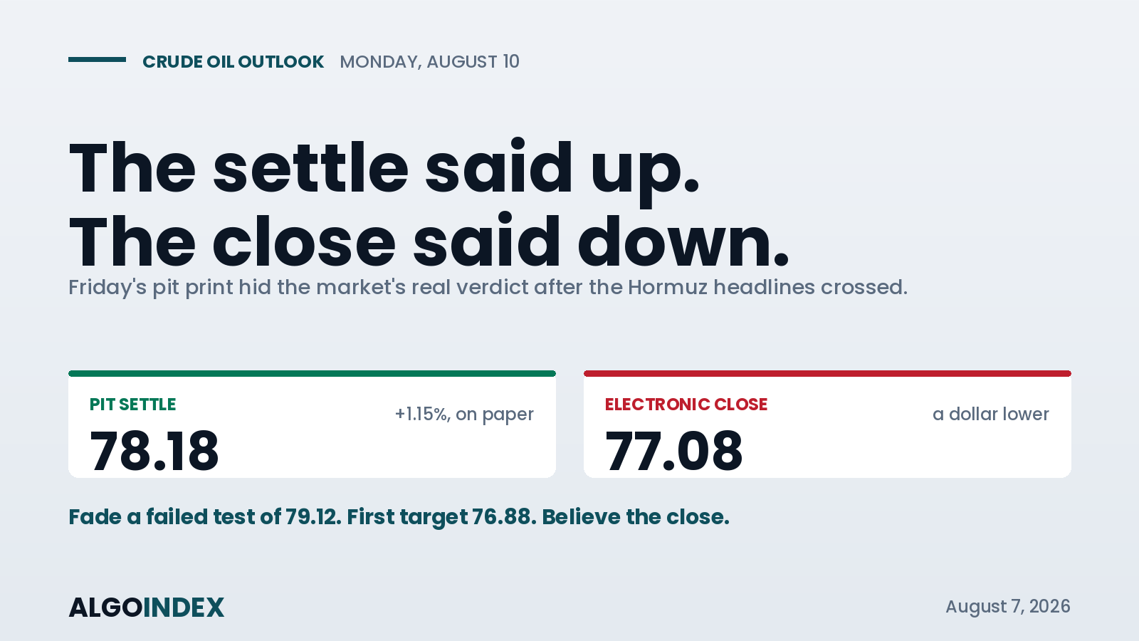Click the ALGOINDEX logo
Screen dimensions: 1139x641
[147, 608]
